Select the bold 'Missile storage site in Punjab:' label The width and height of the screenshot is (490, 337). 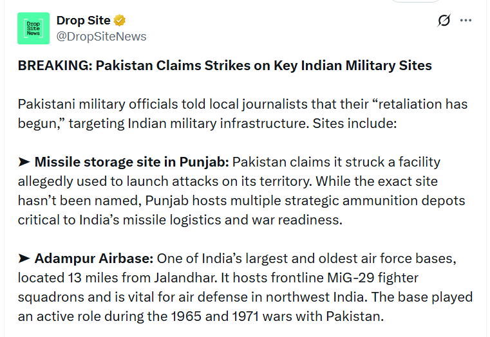tap(131, 162)
